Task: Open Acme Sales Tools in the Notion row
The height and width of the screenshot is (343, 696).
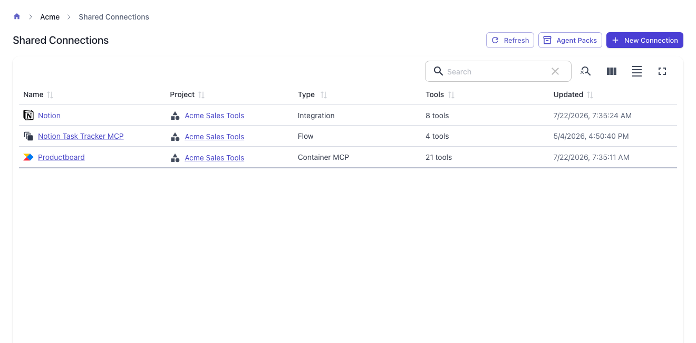Action: tap(214, 116)
